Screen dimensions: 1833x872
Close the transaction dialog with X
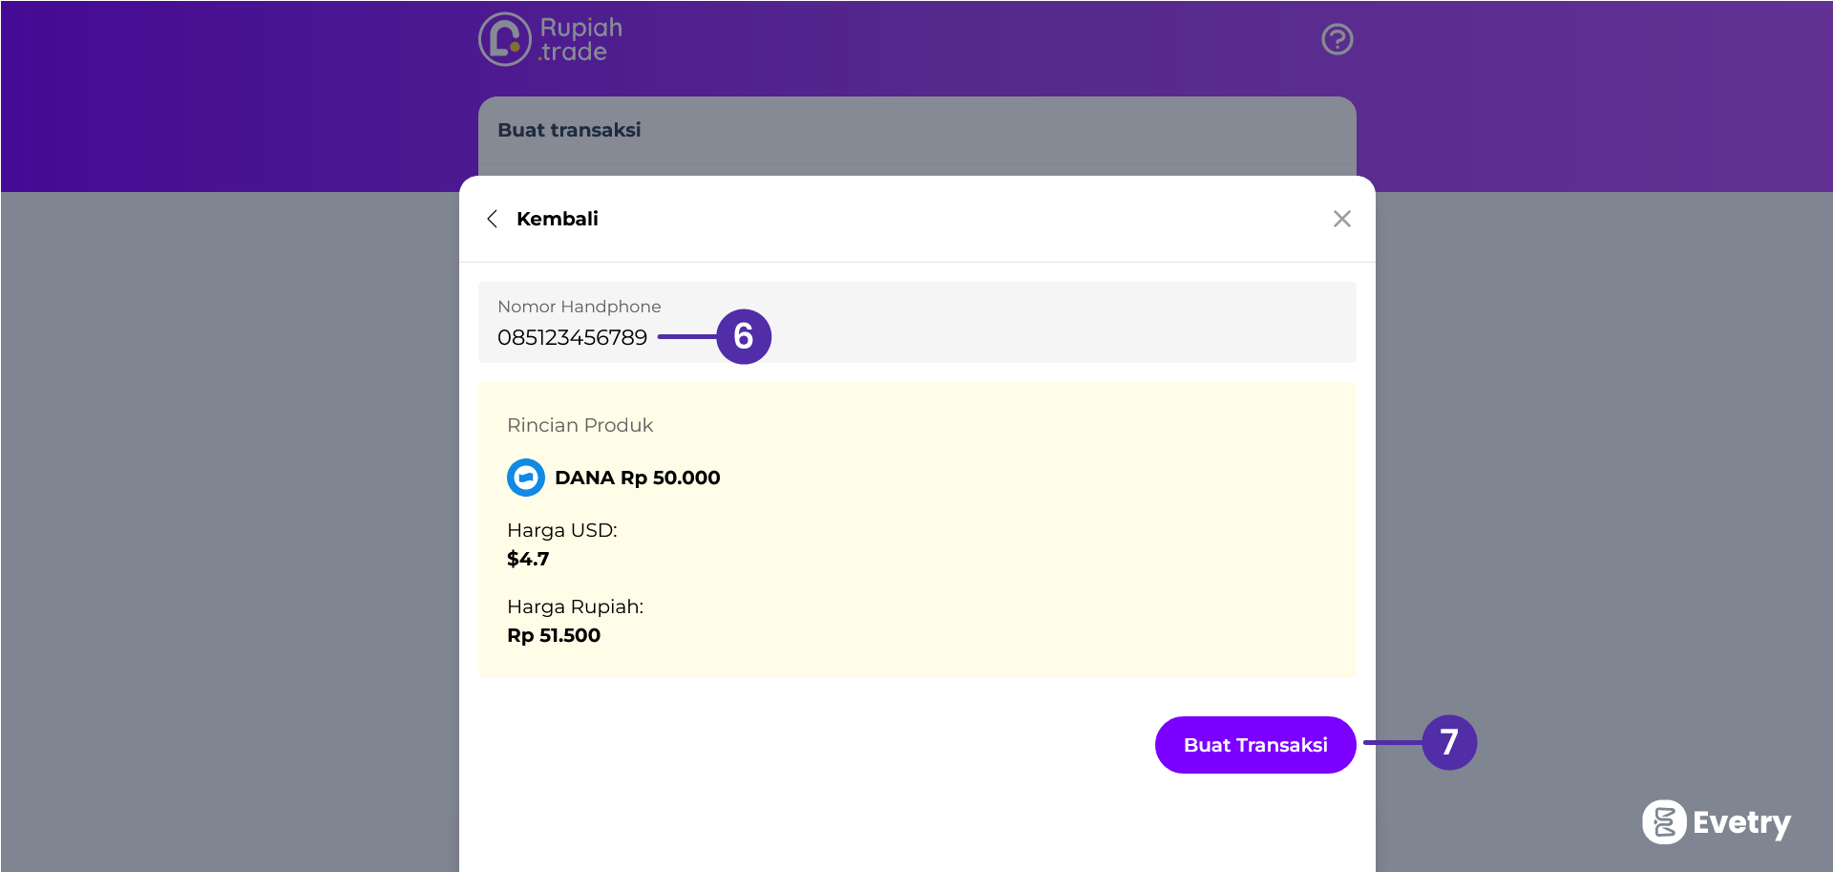[x=1341, y=219]
